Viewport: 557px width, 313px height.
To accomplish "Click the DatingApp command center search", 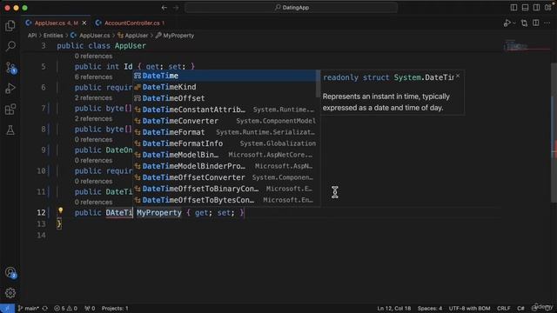I will point(291,8).
